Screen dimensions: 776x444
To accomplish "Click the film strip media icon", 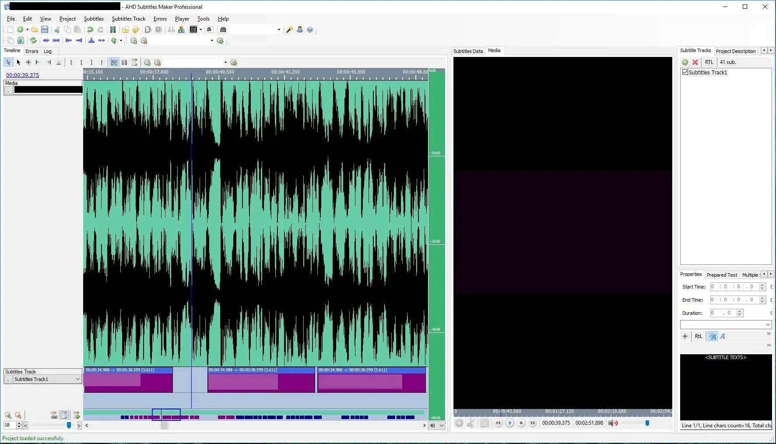I will [113, 30].
